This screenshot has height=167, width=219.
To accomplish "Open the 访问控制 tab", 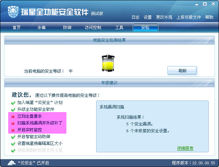I will pyautogui.click(x=93, y=27).
